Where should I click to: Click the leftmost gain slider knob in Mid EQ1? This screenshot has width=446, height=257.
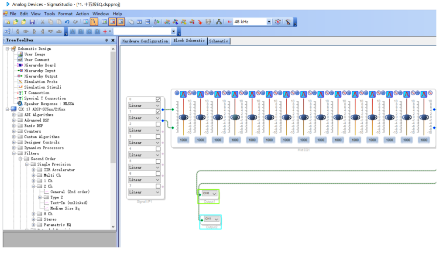[x=183, y=117]
